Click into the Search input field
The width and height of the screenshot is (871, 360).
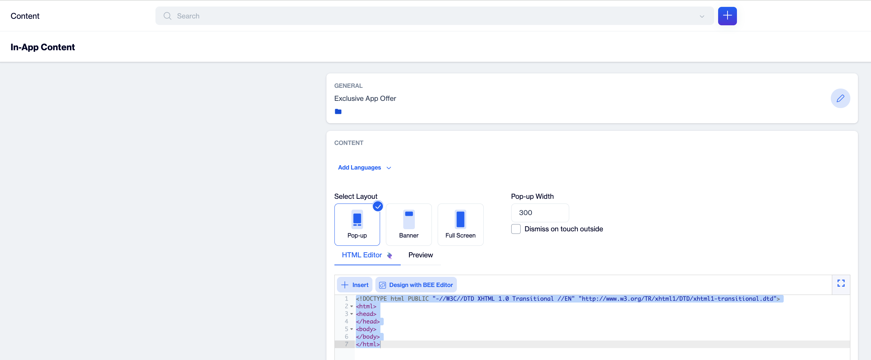435,16
